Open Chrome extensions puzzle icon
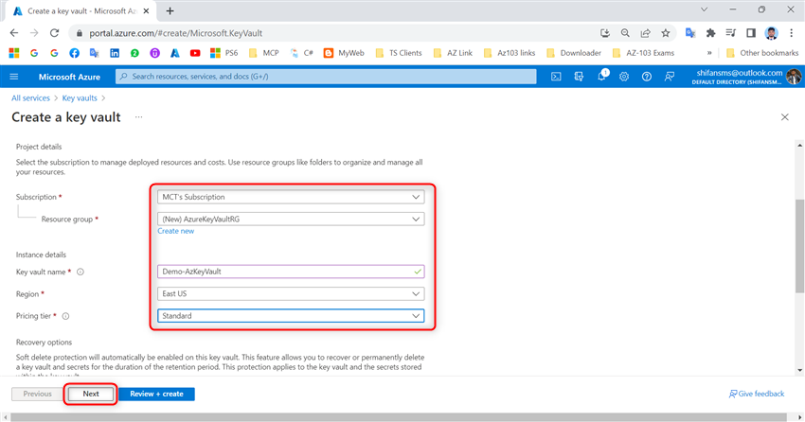The width and height of the screenshot is (805, 422). 710,33
